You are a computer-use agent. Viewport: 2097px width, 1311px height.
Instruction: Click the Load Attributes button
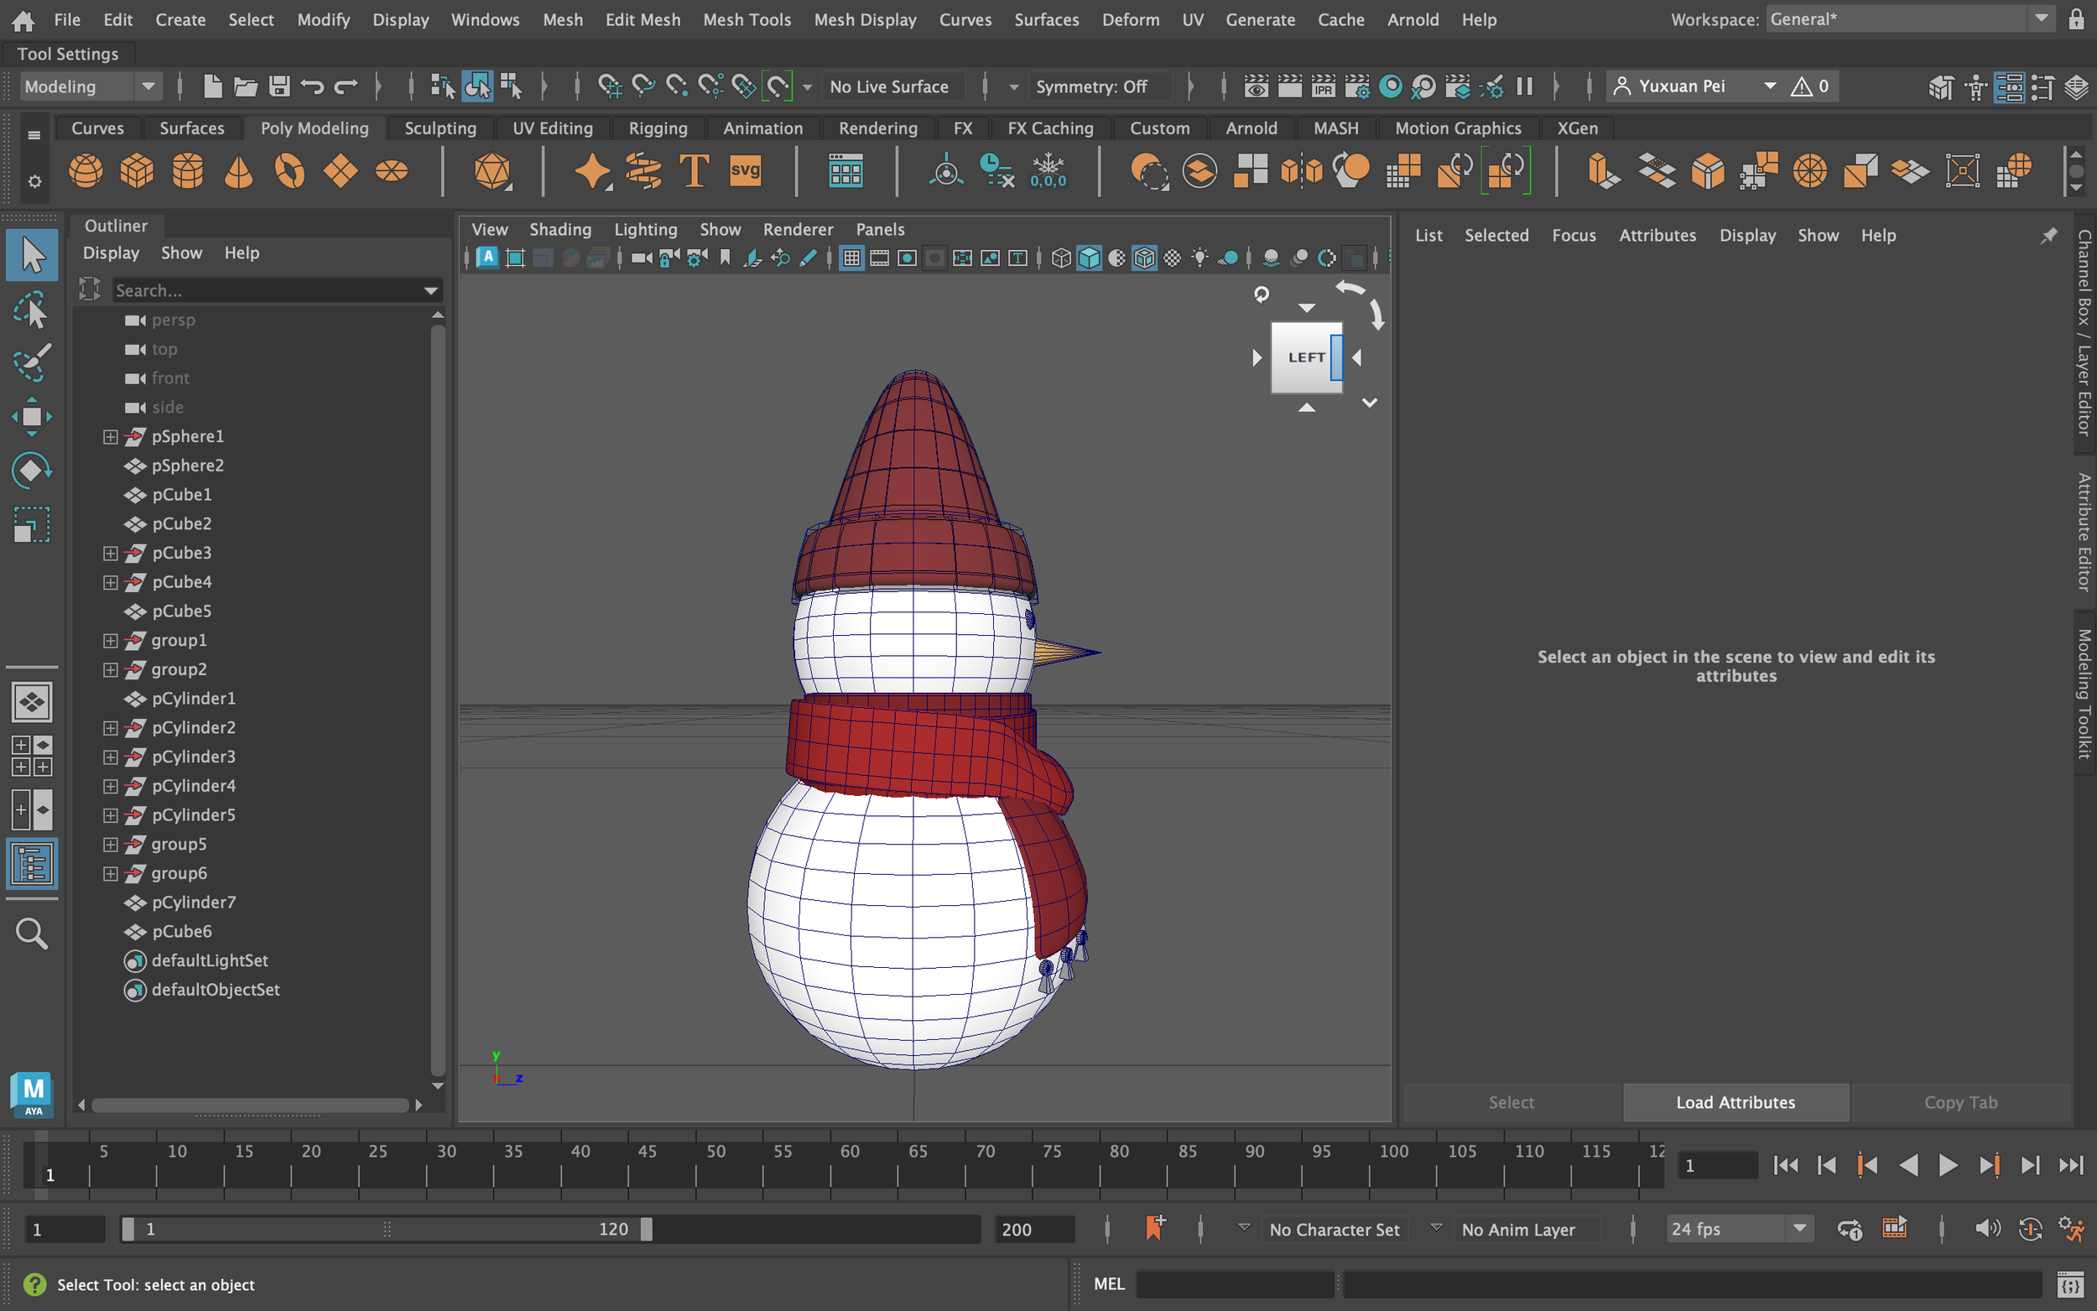click(1735, 1102)
